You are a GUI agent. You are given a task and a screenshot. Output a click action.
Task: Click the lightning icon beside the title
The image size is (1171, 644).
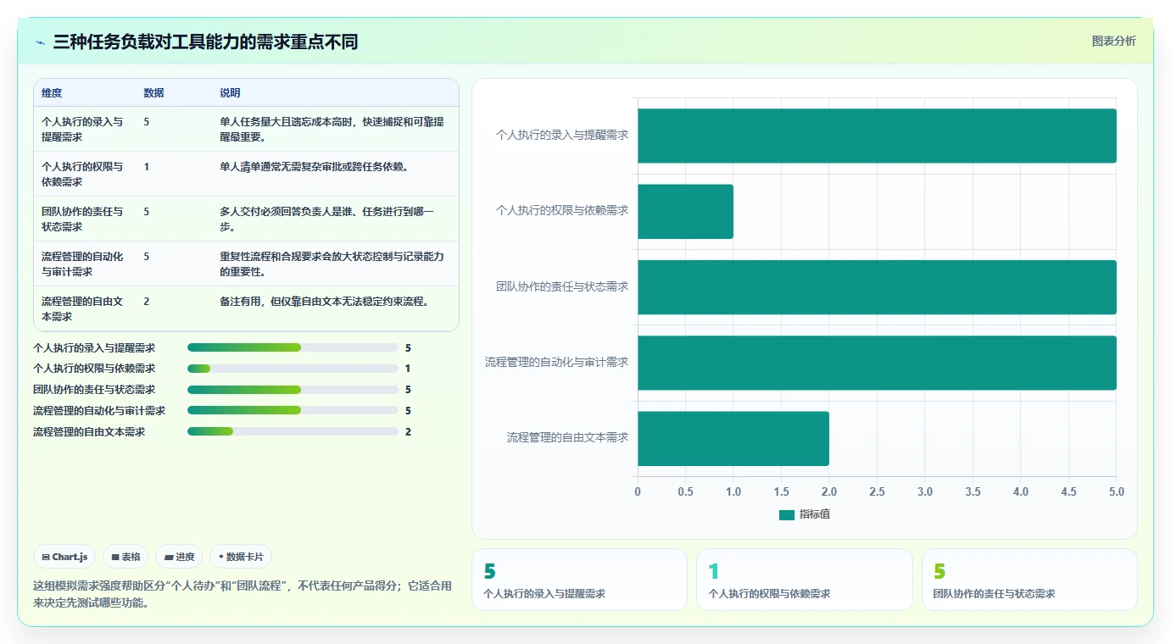pyautogui.click(x=40, y=42)
